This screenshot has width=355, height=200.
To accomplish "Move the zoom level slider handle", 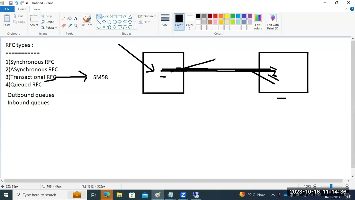I will 331,186.
